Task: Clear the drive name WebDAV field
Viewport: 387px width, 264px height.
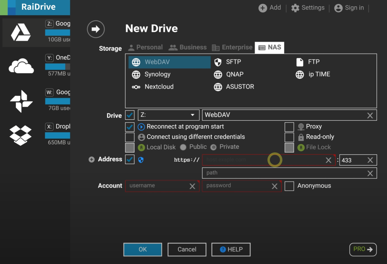Action: click(370, 115)
